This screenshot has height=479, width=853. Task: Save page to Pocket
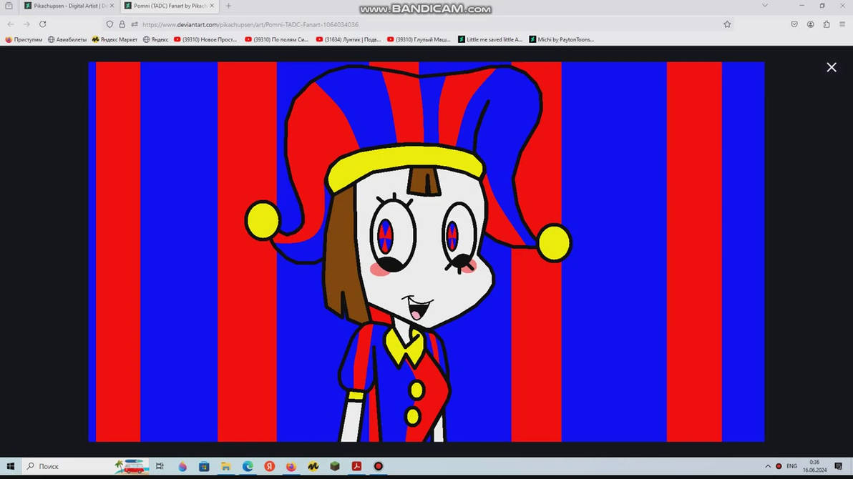coord(794,24)
